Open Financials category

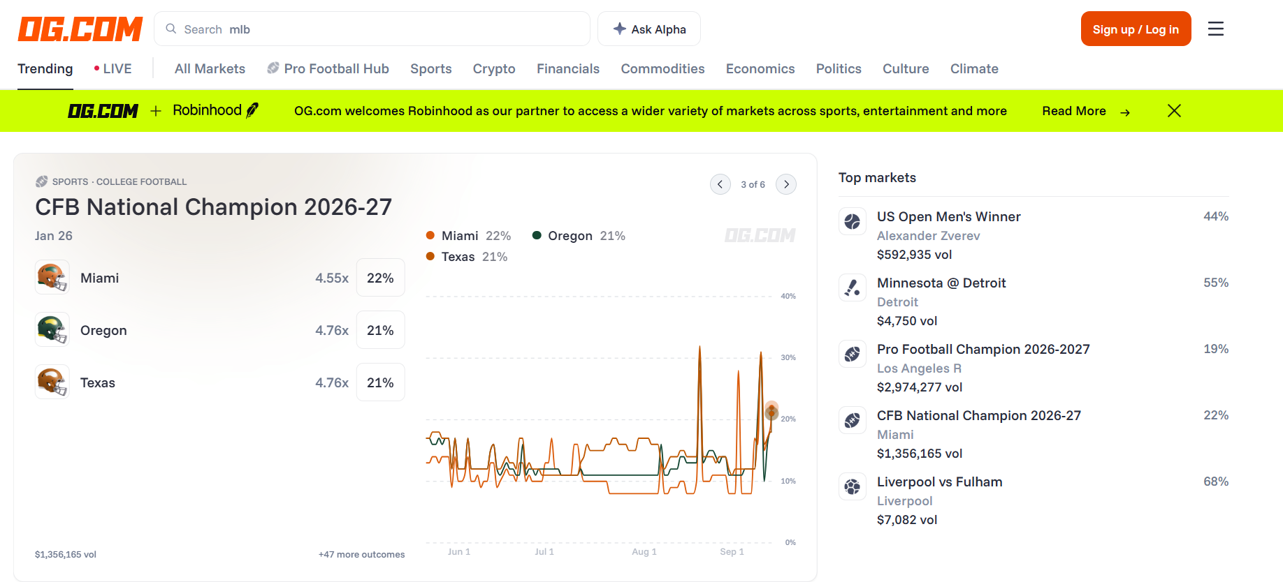pyautogui.click(x=568, y=68)
